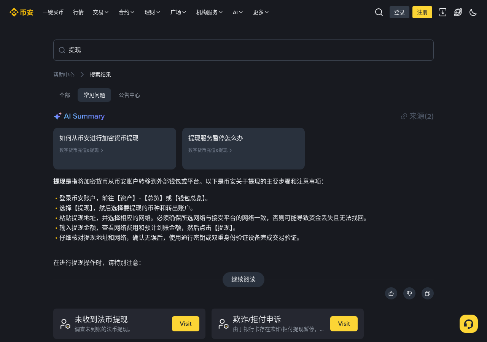The image size is (487, 342).
Task: Open 数字货币充值&提现 link under 提现服务暂停怎么办
Action: pyautogui.click(x=210, y=150)
